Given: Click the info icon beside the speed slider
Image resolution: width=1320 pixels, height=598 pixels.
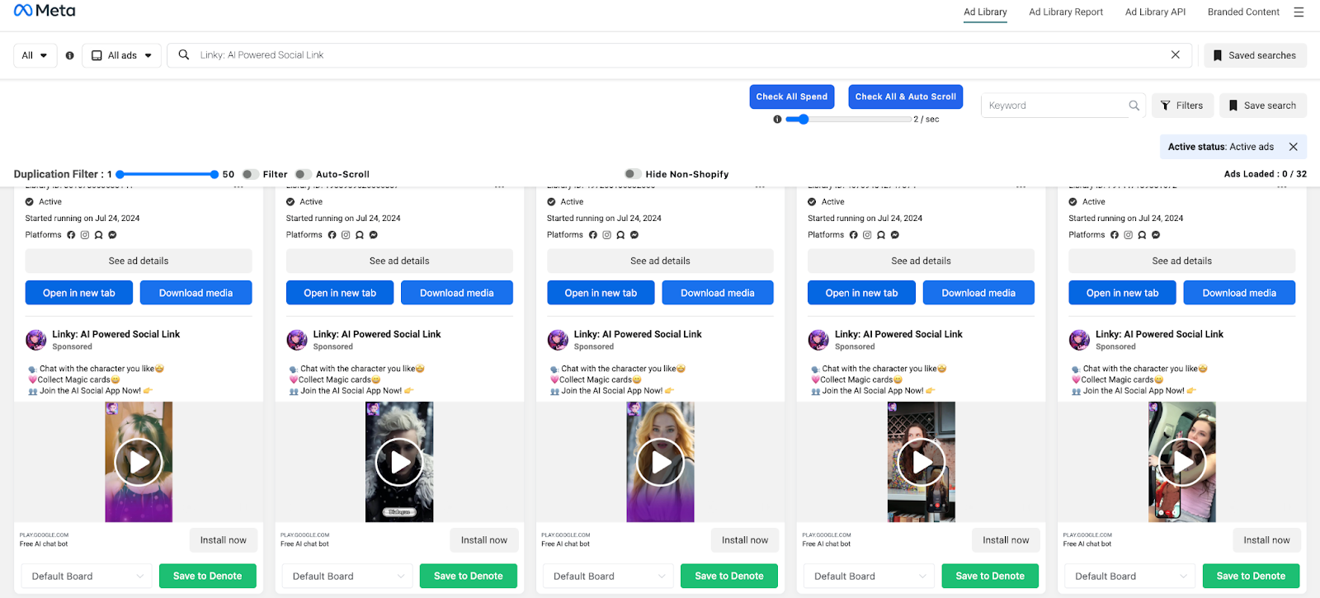Looking at the screenshot, I should [x=777, y=120].
